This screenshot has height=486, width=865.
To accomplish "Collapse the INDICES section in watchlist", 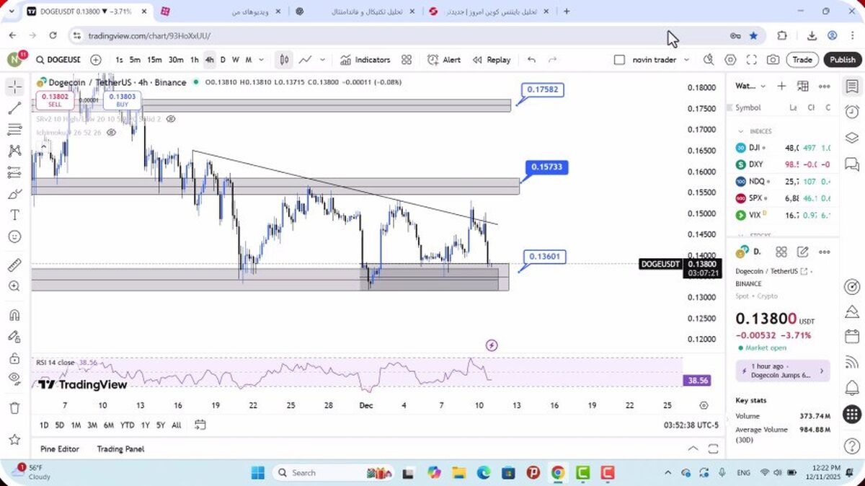I will 740,131.
